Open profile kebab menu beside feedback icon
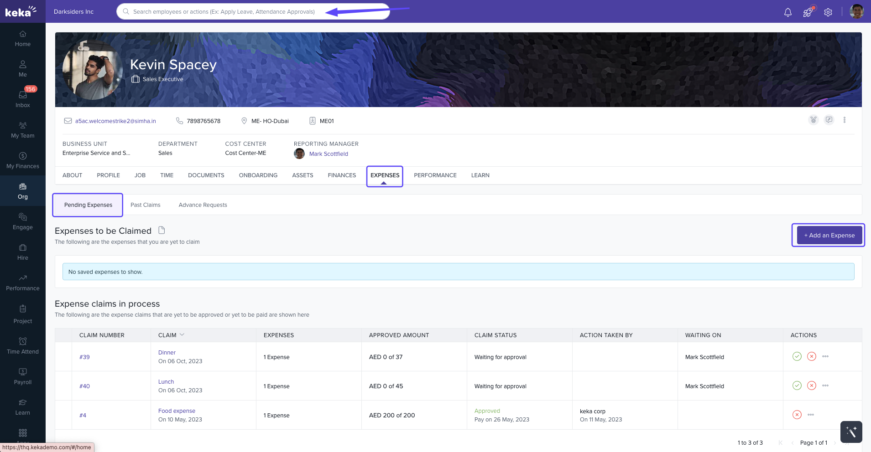 click(x=845, y=120)
